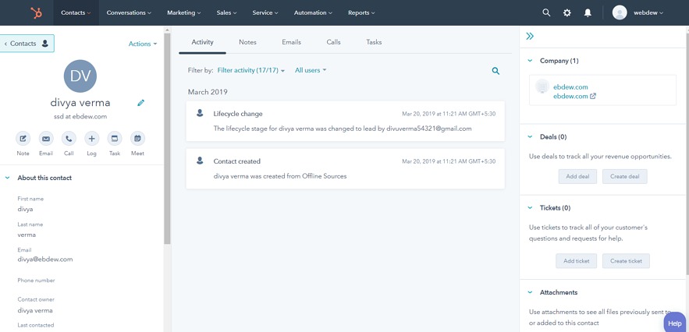The width and height of the screenshot is (689, 332).
Task: Click the Meet calendar icon
Action: (137, 139)
